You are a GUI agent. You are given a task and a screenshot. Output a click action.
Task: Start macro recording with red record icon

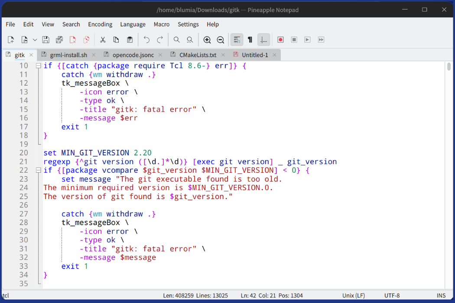(280, 40)
